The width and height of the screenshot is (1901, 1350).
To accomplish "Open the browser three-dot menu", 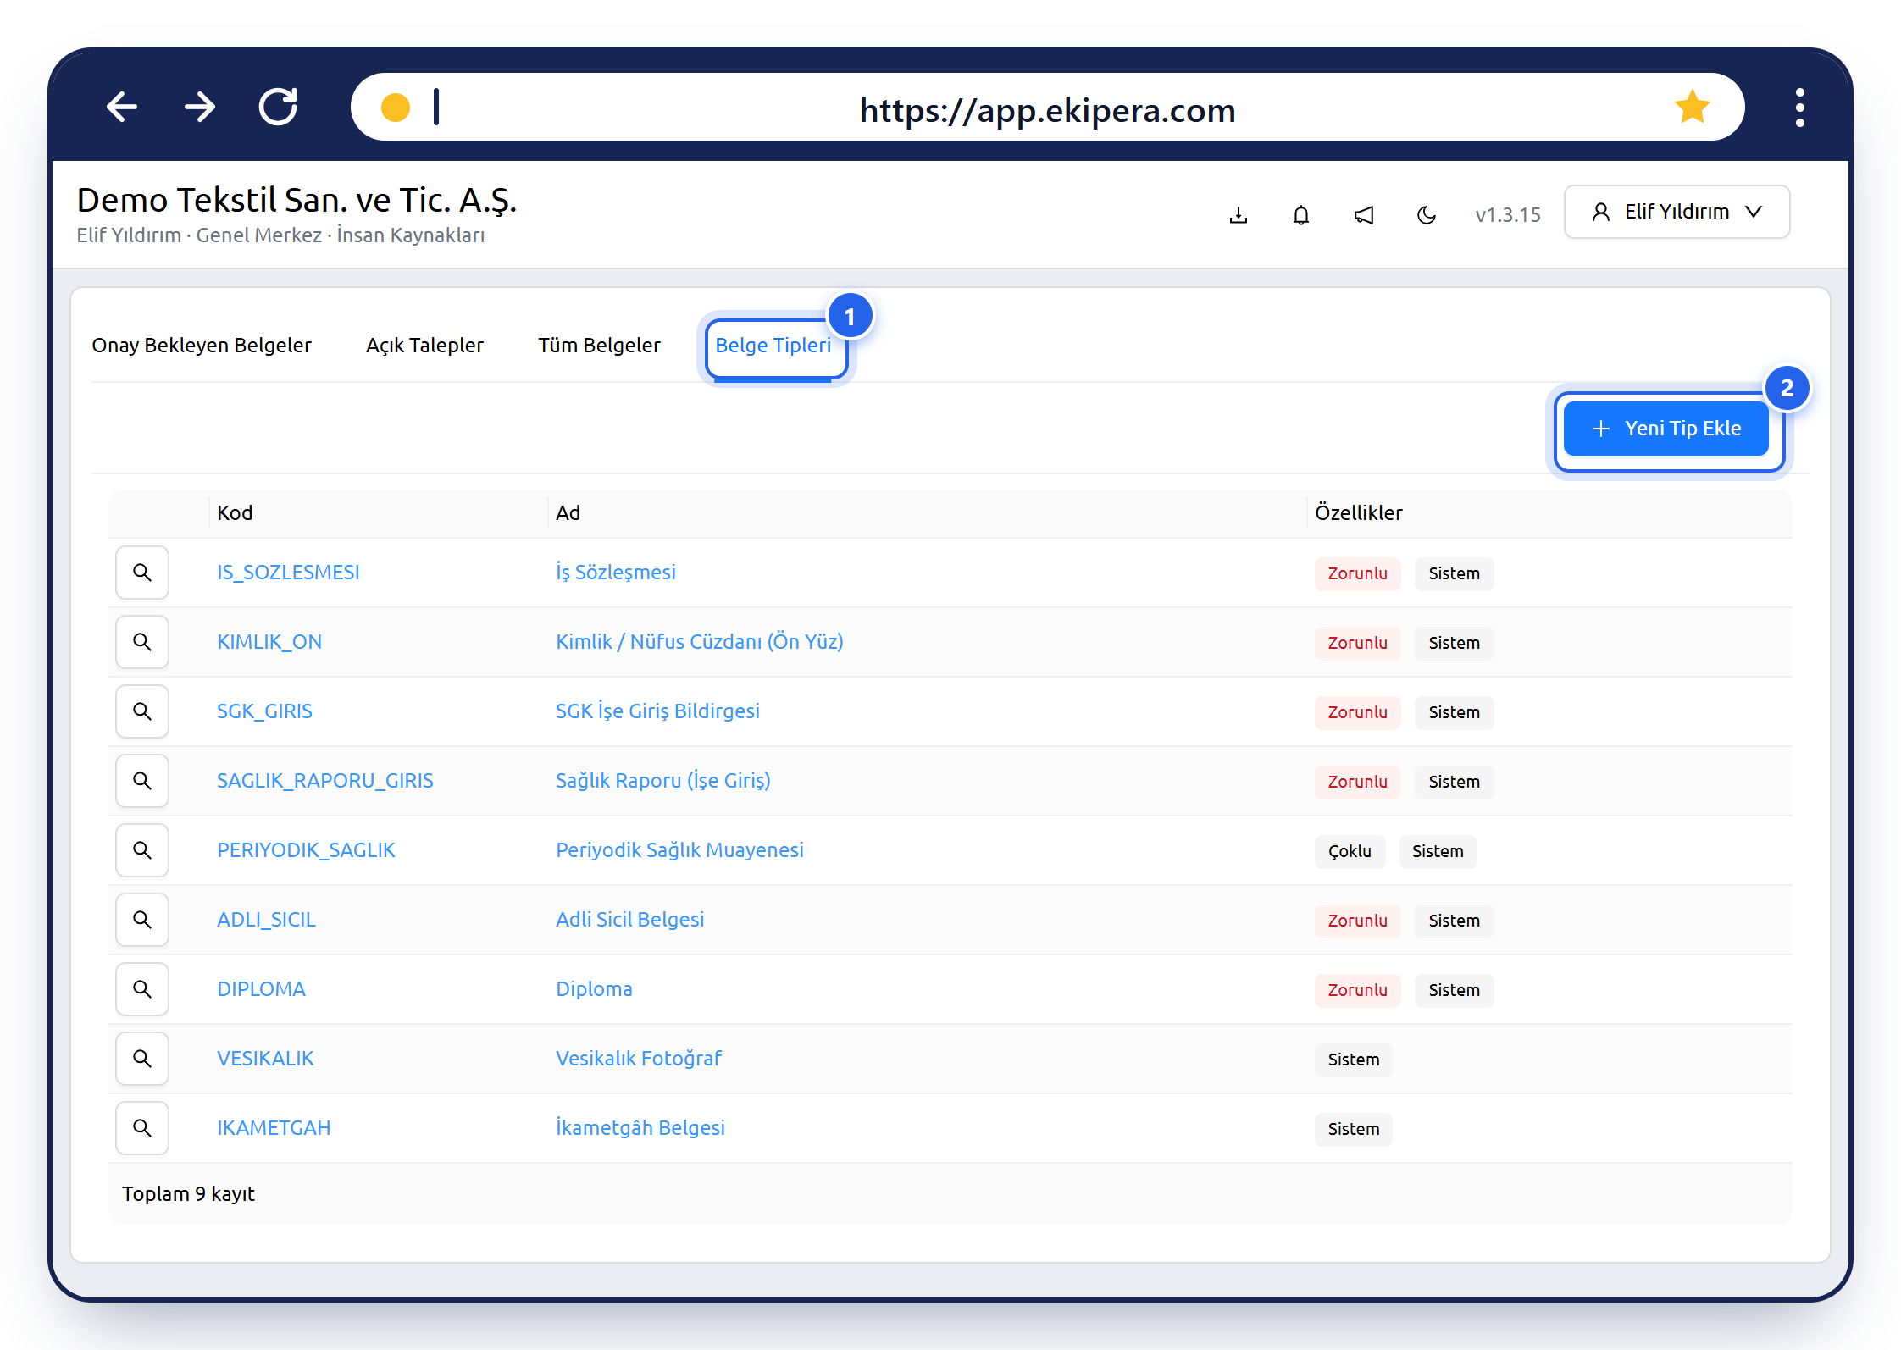I will point(1799,108).
